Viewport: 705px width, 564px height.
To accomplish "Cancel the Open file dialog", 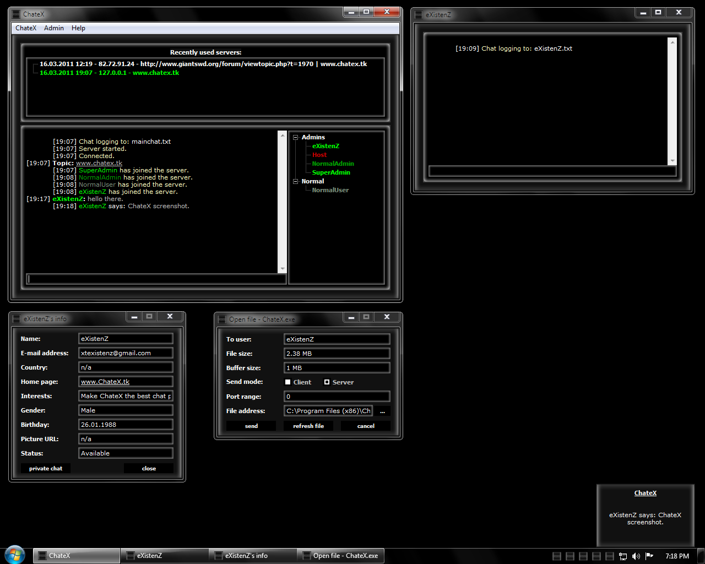I will (x=366, y=426).
